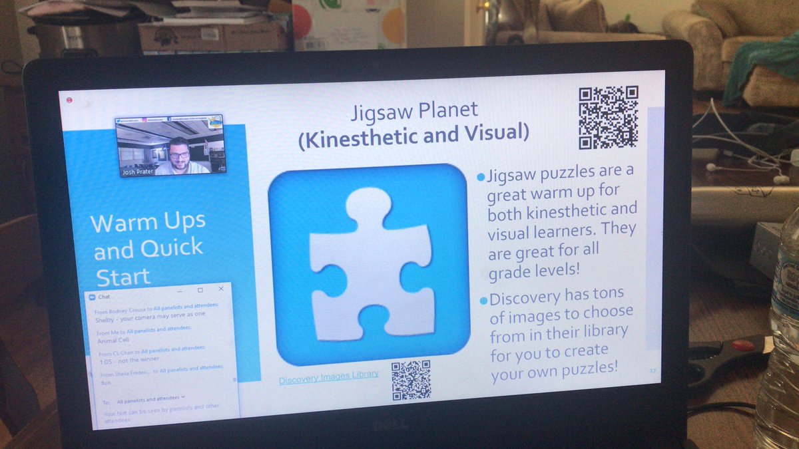Click the Zoom icon in Chat title bar
Screen dimensions: 799x449
92,297
